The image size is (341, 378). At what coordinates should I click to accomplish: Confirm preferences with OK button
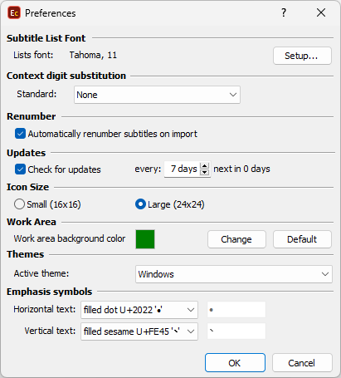point(235,363)
